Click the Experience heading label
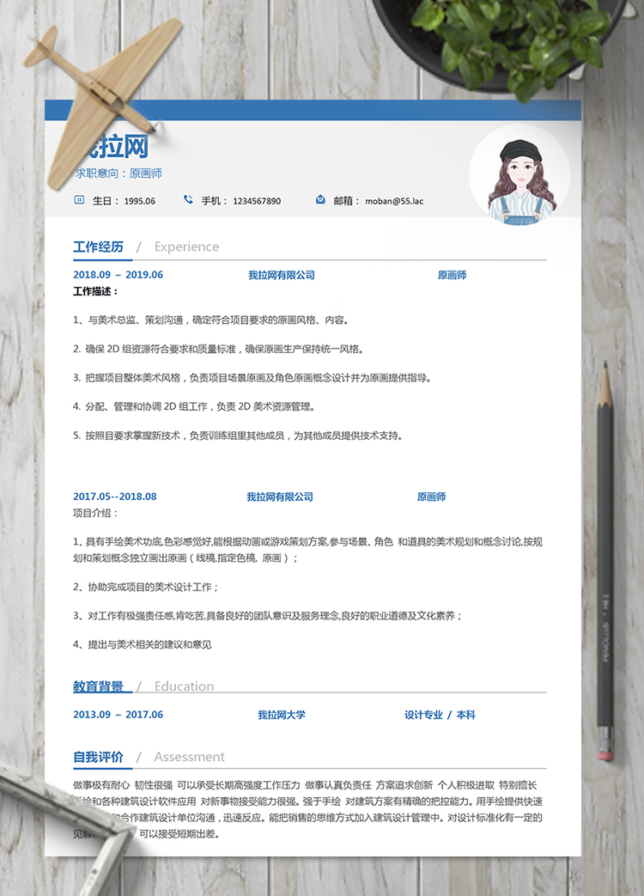 pos(186,247)
